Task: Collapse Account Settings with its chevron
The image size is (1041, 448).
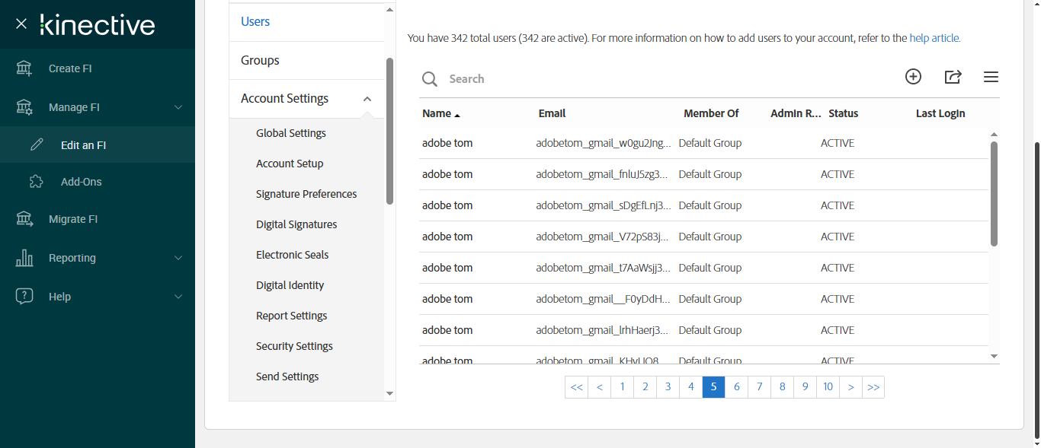Action: tap(367, 99)
